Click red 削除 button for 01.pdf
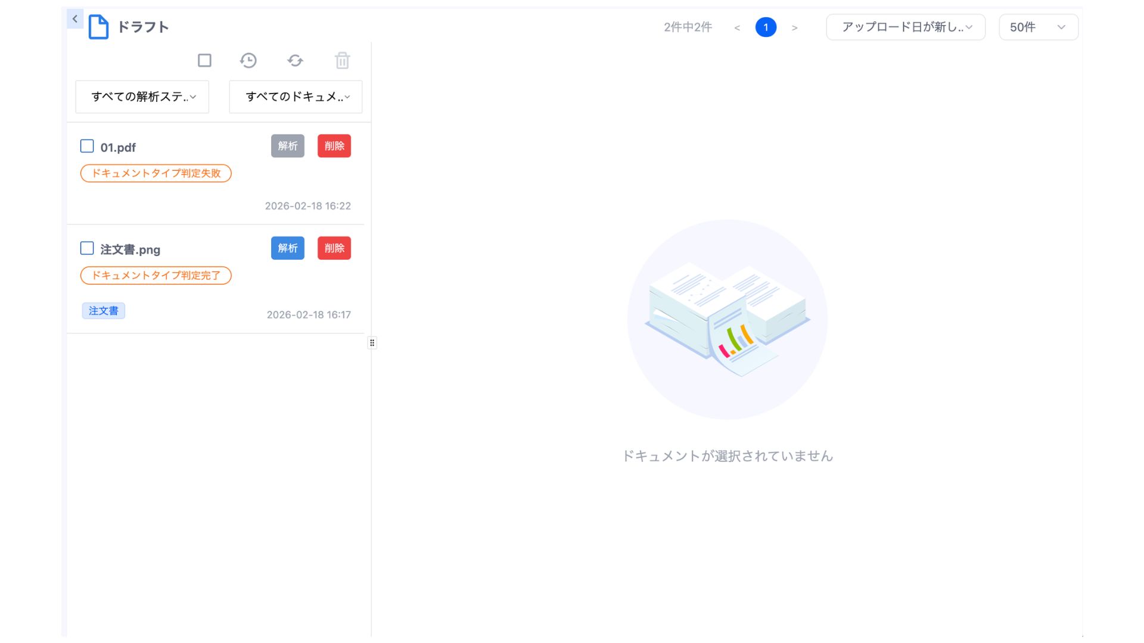Viewport: 1144px width, 643px height. (x=334, y=146)
